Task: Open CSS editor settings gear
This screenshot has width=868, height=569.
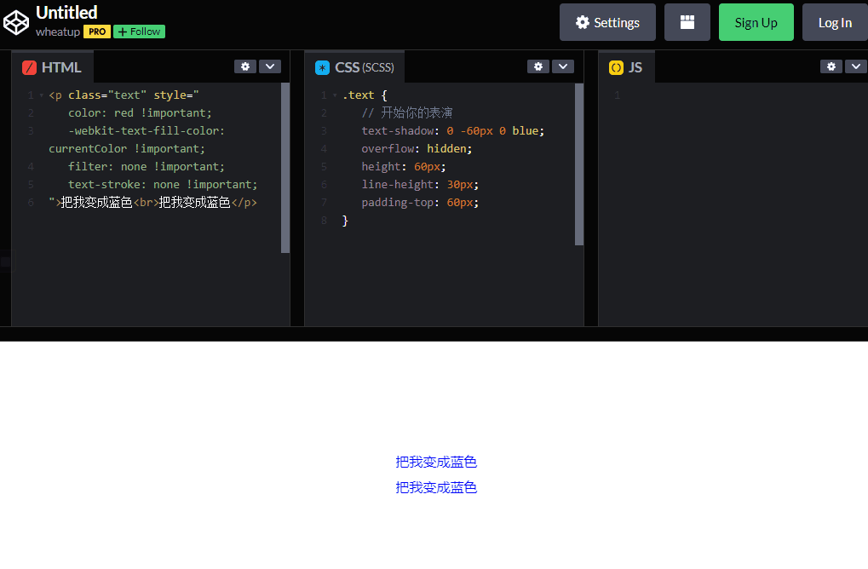Action: [538, 66]
